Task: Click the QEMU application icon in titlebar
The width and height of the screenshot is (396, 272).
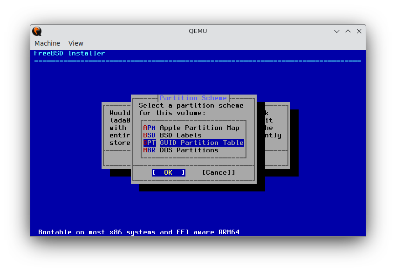Action: (36, 31)
